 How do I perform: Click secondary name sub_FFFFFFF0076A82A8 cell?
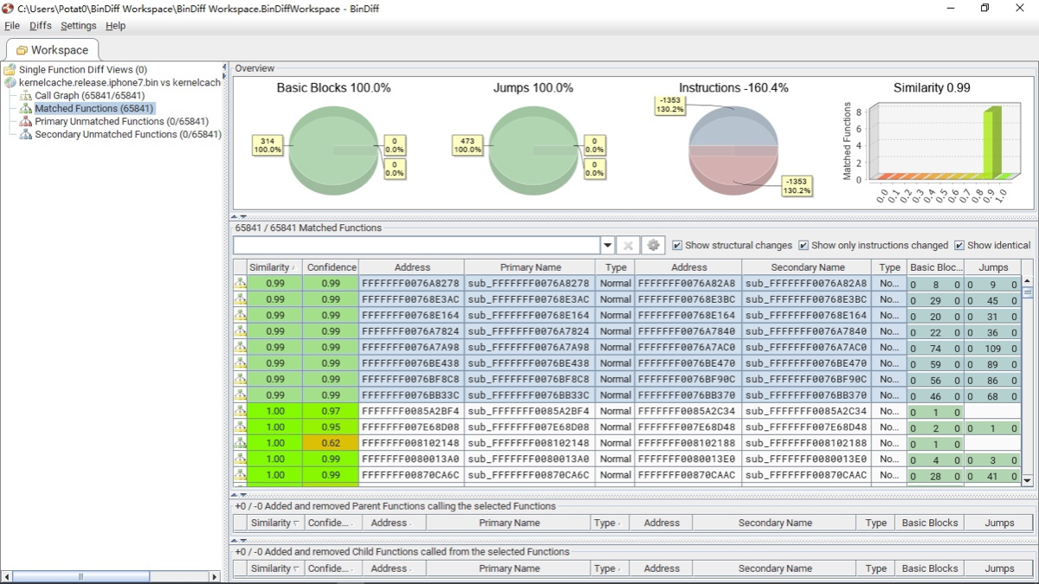click(x=807, y=283)
